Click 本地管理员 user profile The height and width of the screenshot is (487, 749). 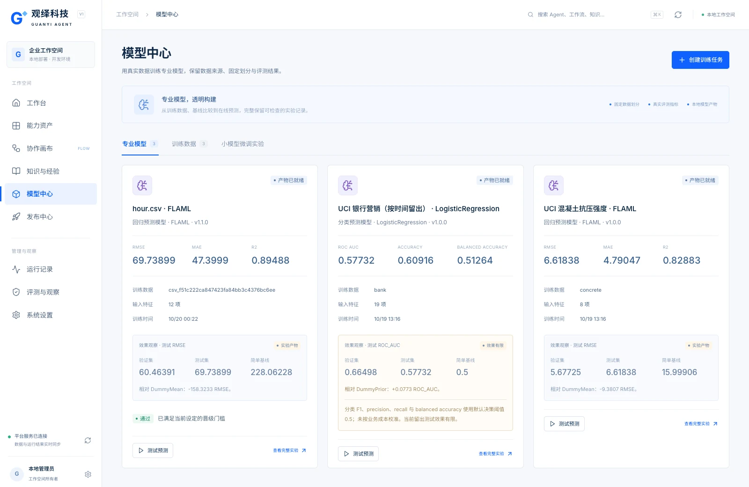coord(42,474)
